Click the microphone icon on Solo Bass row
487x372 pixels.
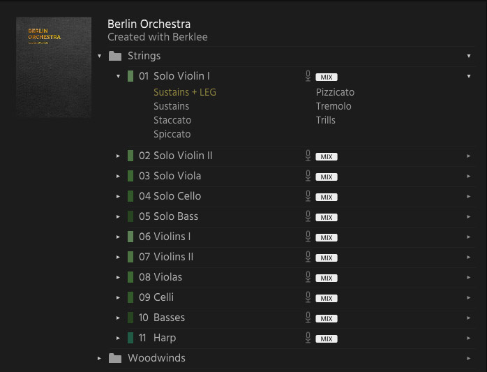(308, 217)
